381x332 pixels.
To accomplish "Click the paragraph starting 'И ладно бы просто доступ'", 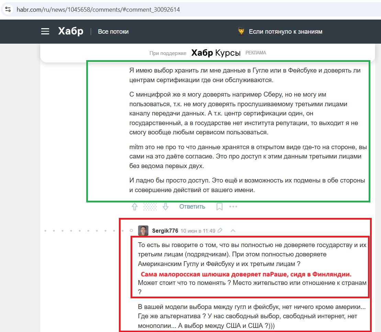I will [247, 185].
